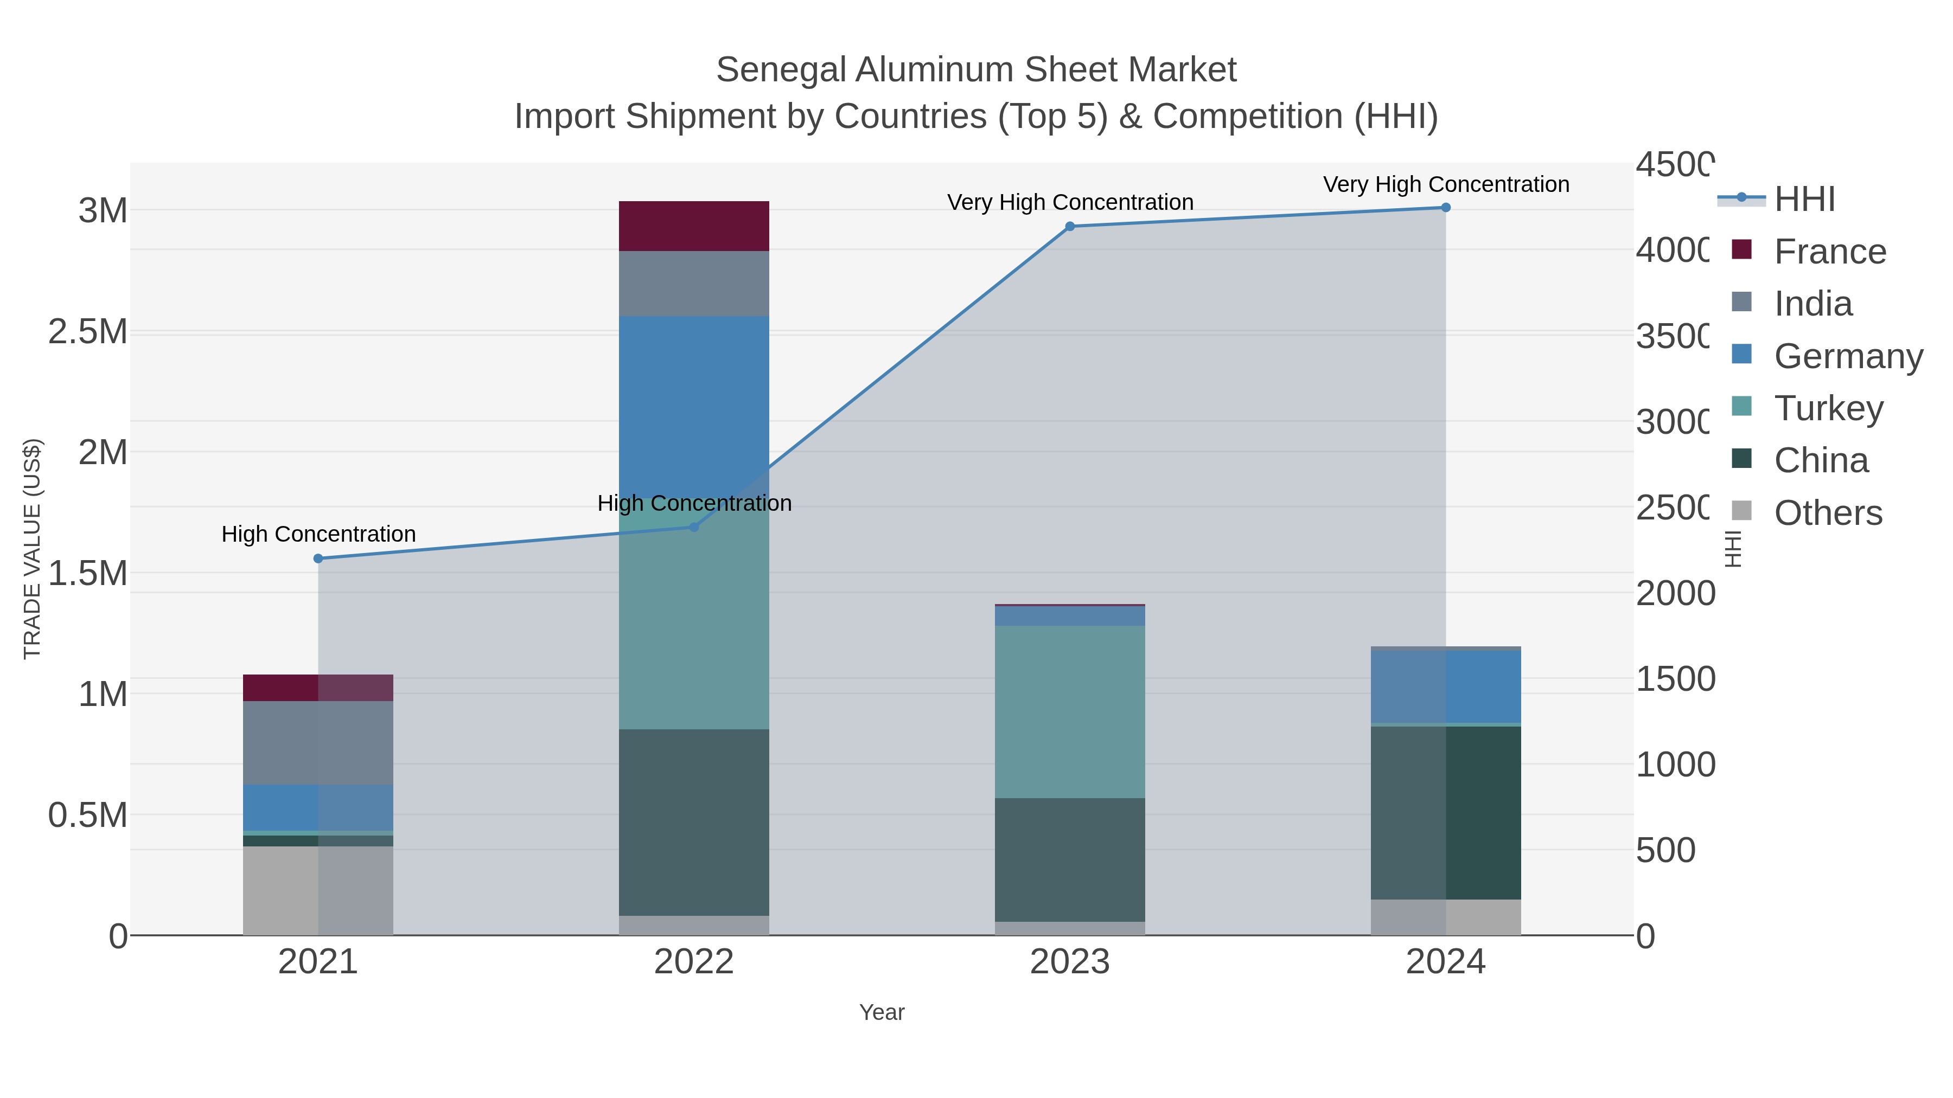Click the France color swatch in the legend
Screen dimensions: 1953x1098
pos(1742,249)
